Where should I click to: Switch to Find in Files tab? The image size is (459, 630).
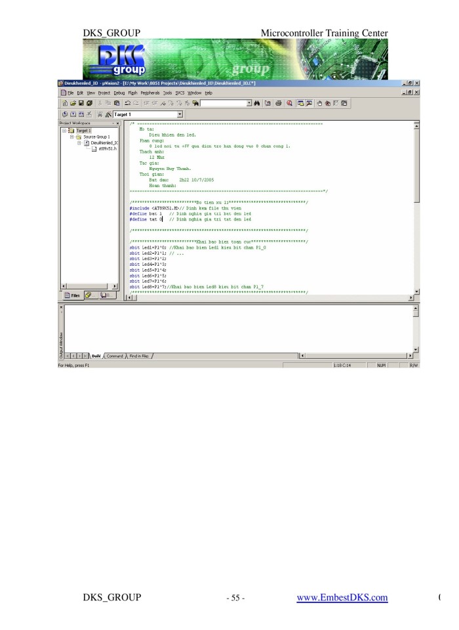(138, 356)
